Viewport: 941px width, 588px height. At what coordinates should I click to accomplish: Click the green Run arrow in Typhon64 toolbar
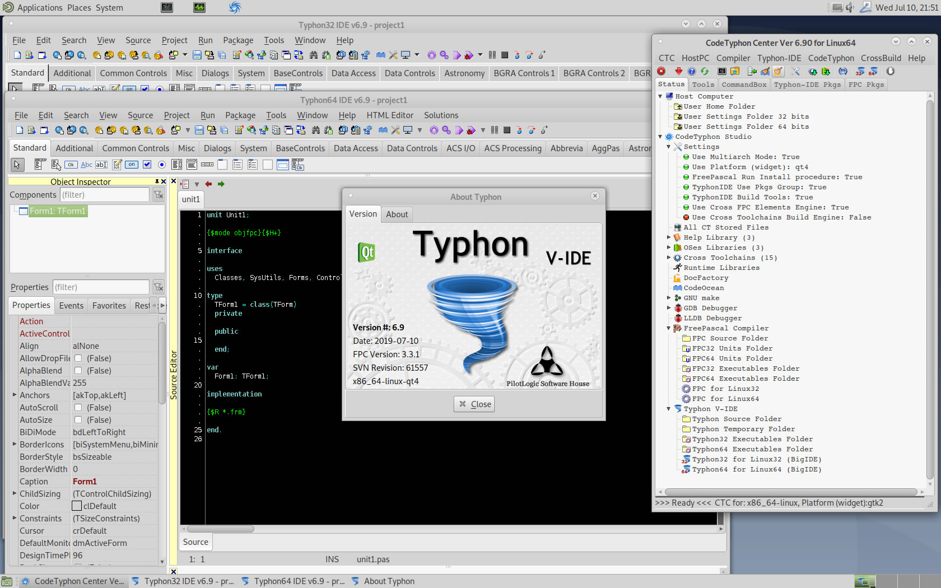pos(459,130)
